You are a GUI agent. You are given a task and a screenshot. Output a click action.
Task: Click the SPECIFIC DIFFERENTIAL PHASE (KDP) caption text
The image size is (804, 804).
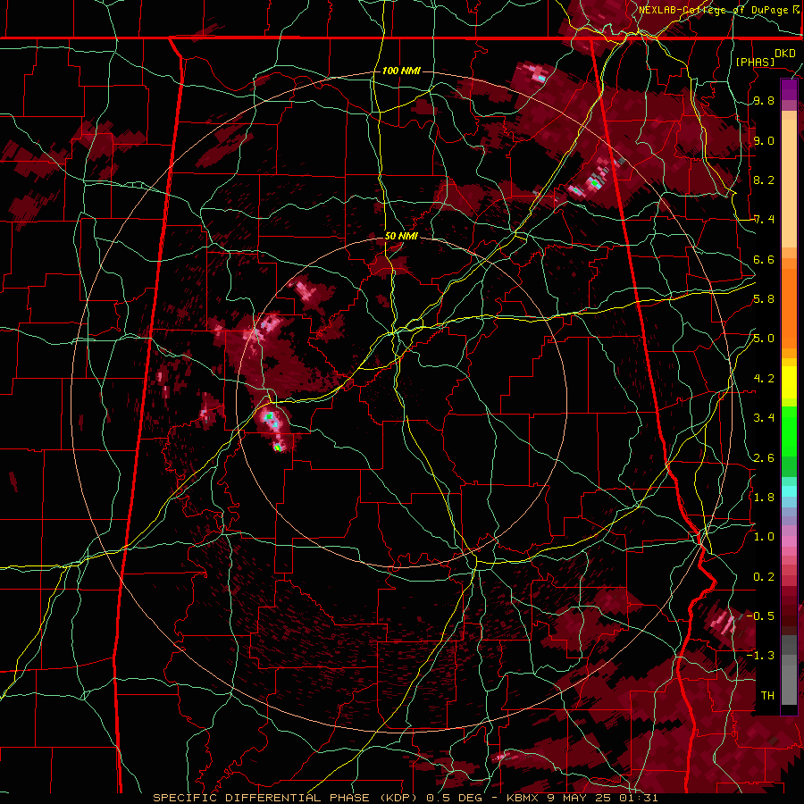point(287,798)
